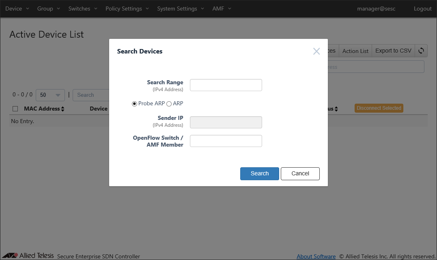This screenshot has height=260, width=437.
Task: Click the manager@sesc account label
Action: [x=376, y=9]
